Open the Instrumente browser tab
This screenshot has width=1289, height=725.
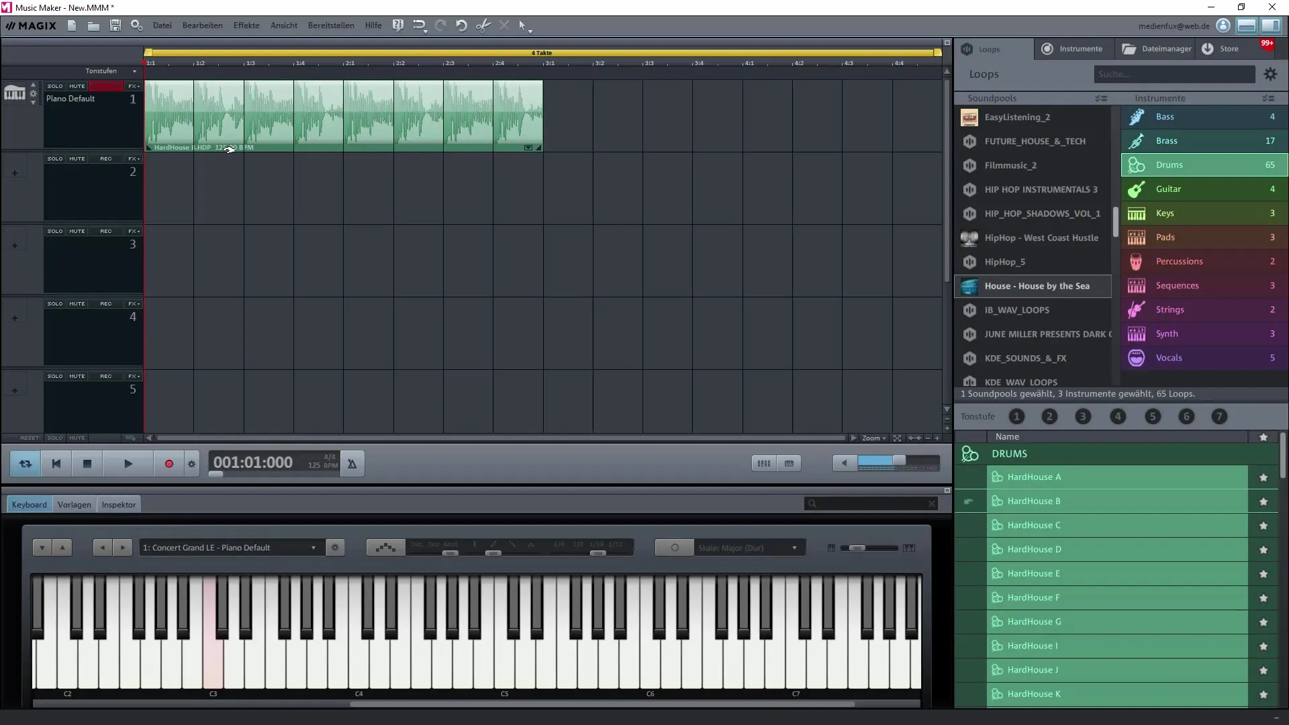[1073, 48]
